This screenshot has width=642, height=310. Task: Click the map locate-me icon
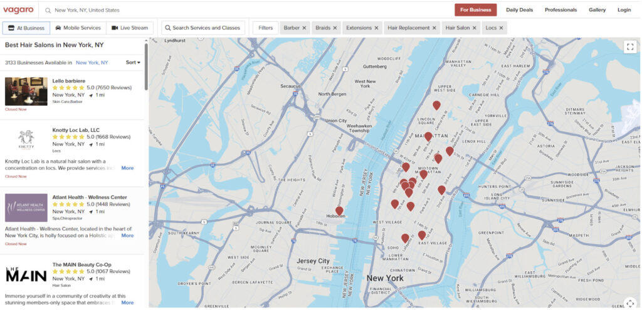coord(630,302)
